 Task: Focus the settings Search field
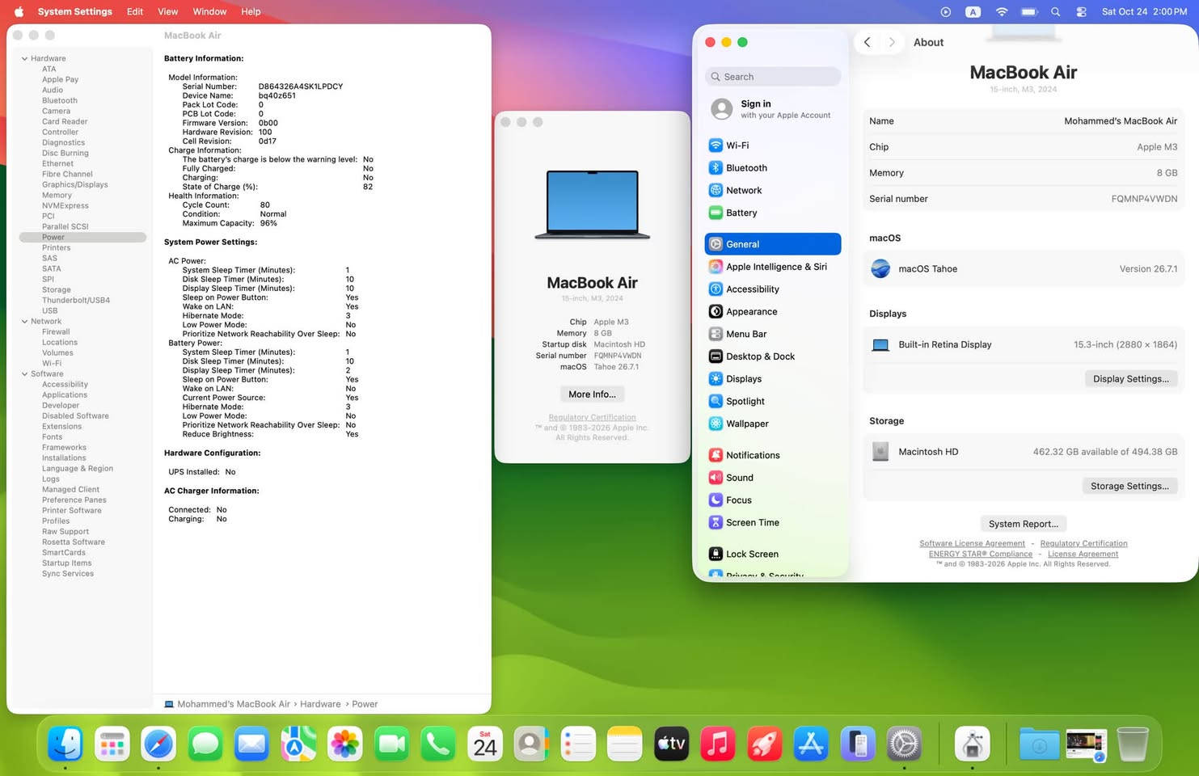[x=772, y=77]
